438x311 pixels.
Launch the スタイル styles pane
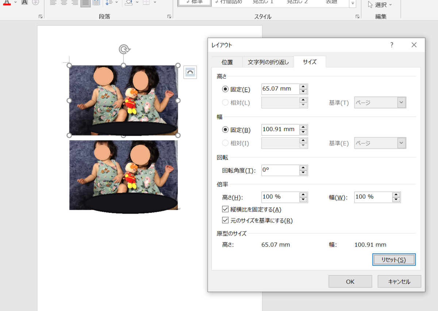[357, 17]
